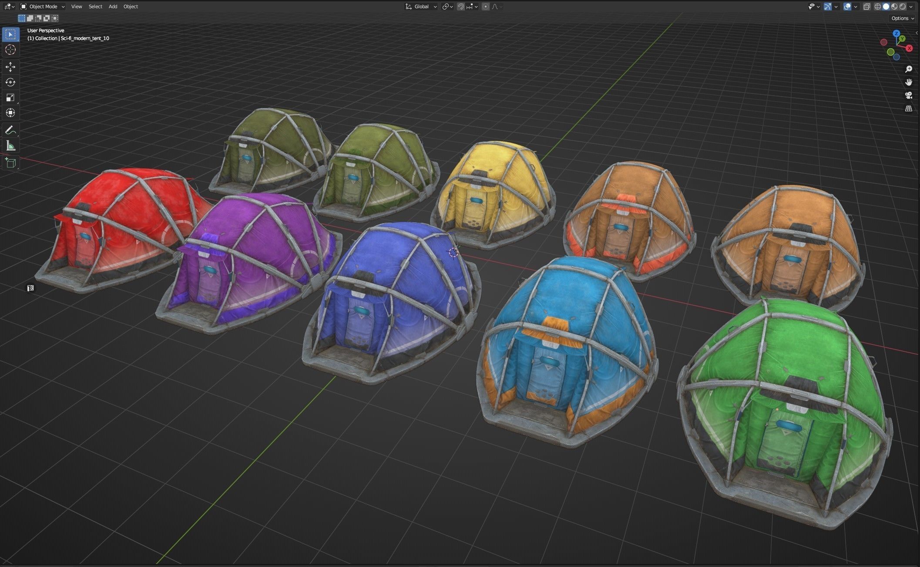Switch to Rendered shading
This screenshot has width=920, height=567.
click(902, 7)
